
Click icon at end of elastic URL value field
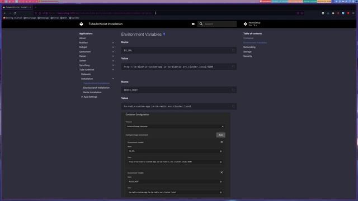tap(220, 162)
